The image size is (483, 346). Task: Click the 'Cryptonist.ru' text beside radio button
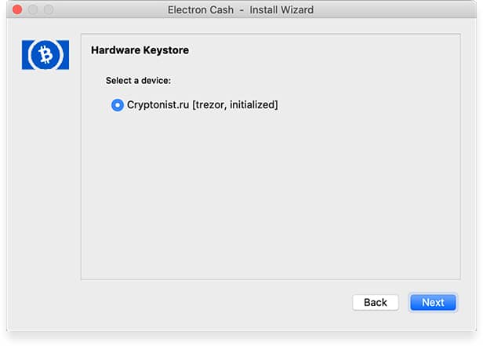point(158,105)
